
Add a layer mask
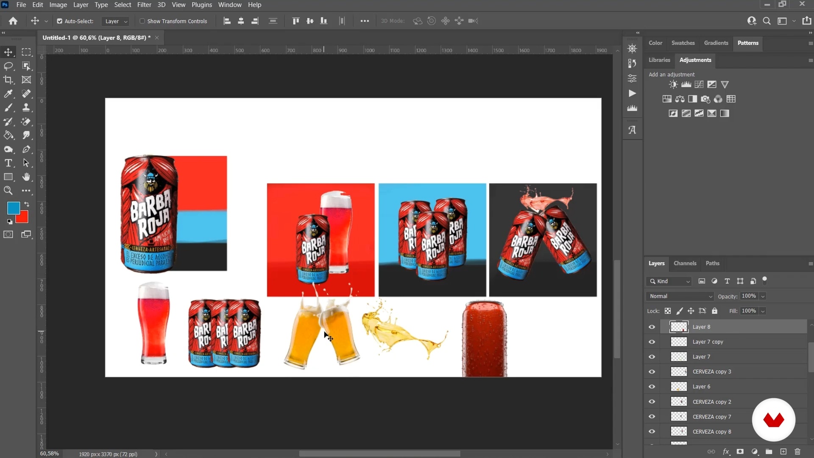point(740,452)
